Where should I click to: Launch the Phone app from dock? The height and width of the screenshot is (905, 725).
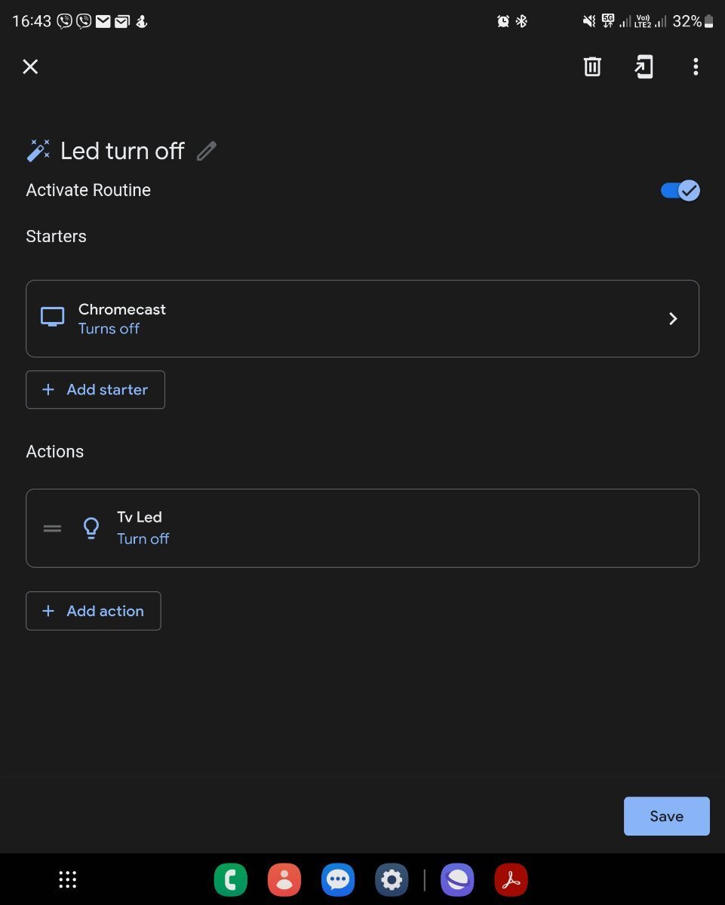[230, 880]
